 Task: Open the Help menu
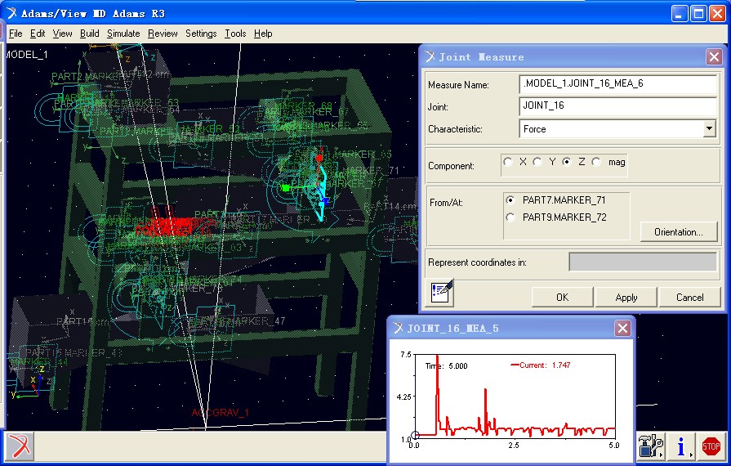(263, 34)
